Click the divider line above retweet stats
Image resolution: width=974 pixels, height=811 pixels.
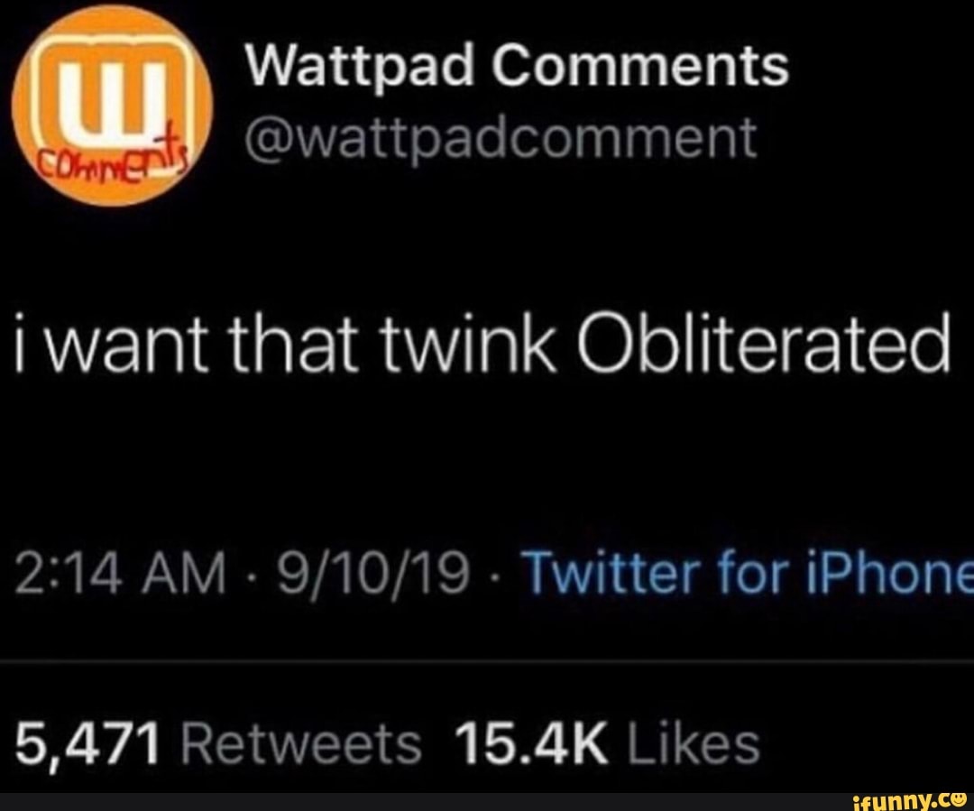[x=487, y=662]
